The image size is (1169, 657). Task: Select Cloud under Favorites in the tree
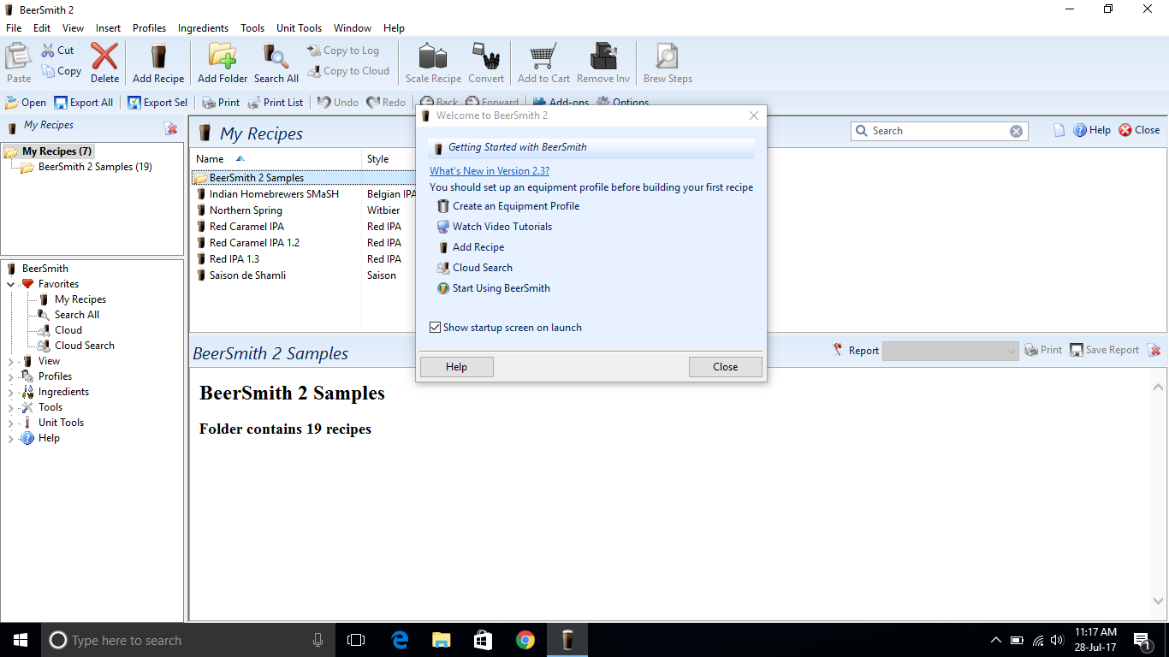click(68, 330)
